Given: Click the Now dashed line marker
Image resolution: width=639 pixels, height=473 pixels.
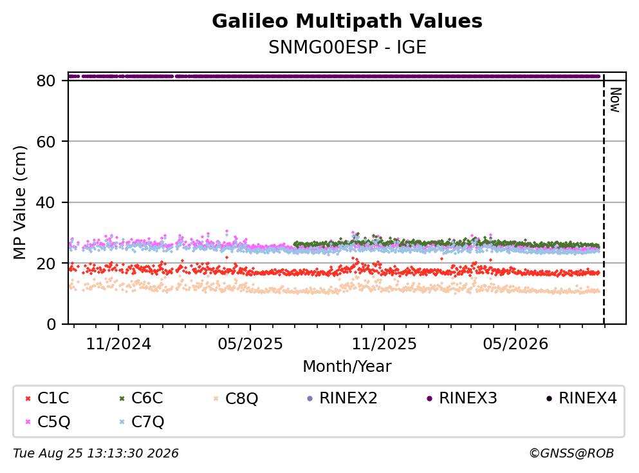Looking at the screenshot, I should click(x=604, y=199).
